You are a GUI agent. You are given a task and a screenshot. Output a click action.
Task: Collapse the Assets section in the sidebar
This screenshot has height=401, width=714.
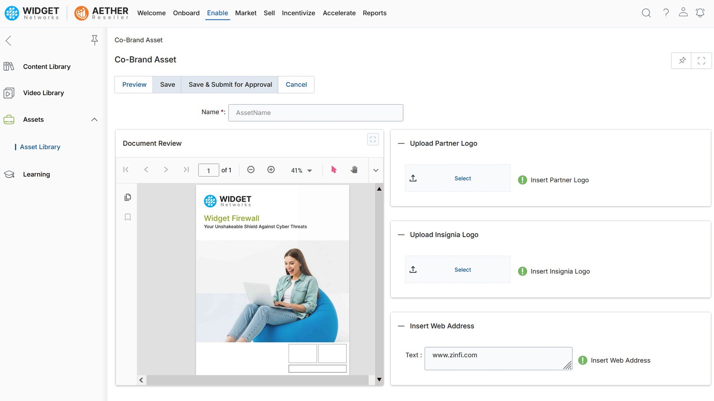click(x=94, y=120)
